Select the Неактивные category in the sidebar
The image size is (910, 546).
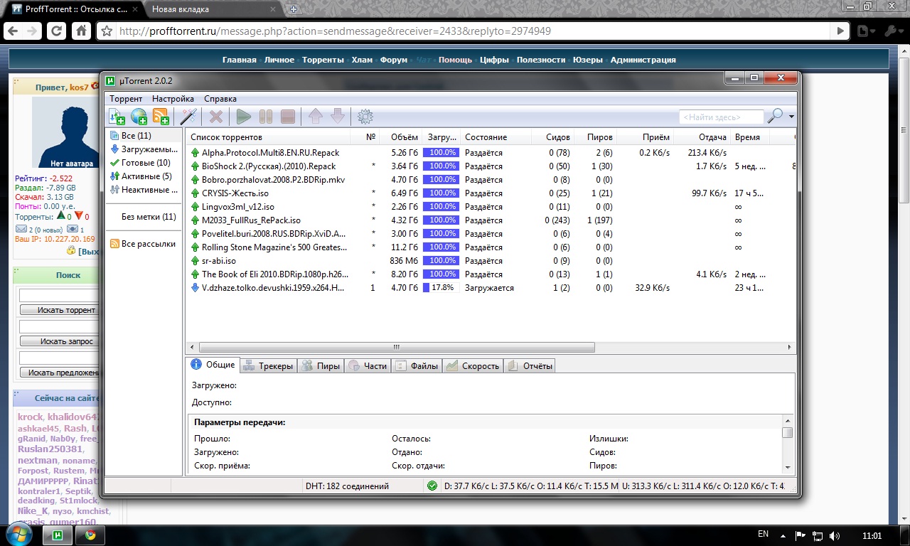(144, 190)
